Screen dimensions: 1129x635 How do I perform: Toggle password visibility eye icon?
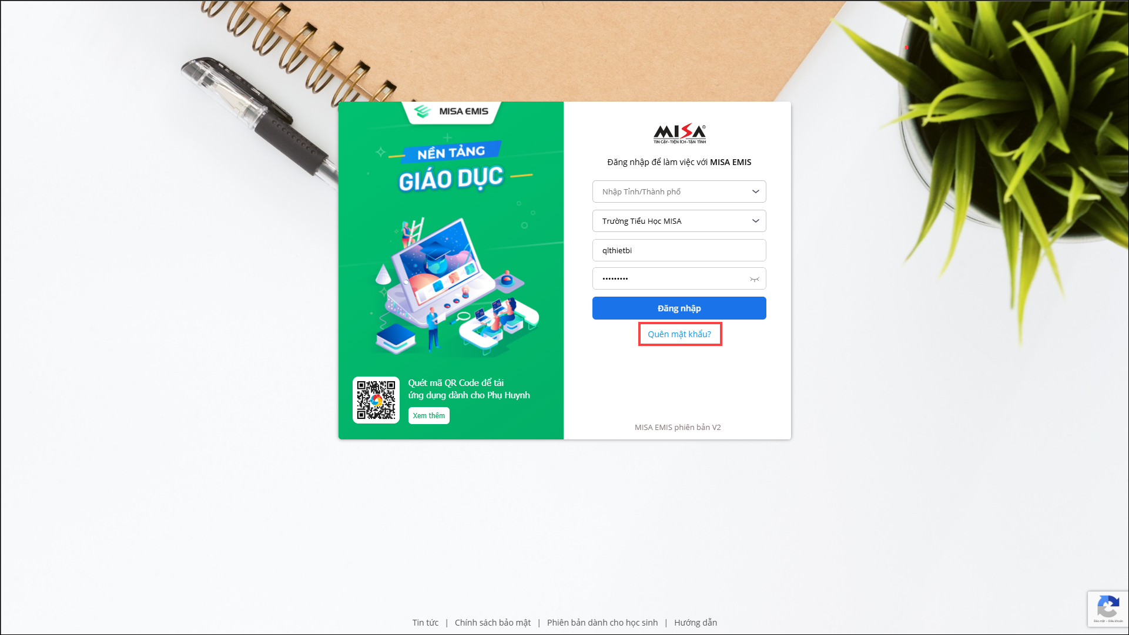pos(755,279)
